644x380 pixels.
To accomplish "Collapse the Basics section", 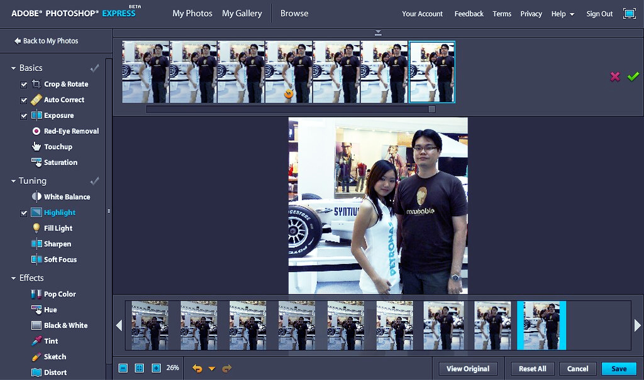I will tap(13, 68).
